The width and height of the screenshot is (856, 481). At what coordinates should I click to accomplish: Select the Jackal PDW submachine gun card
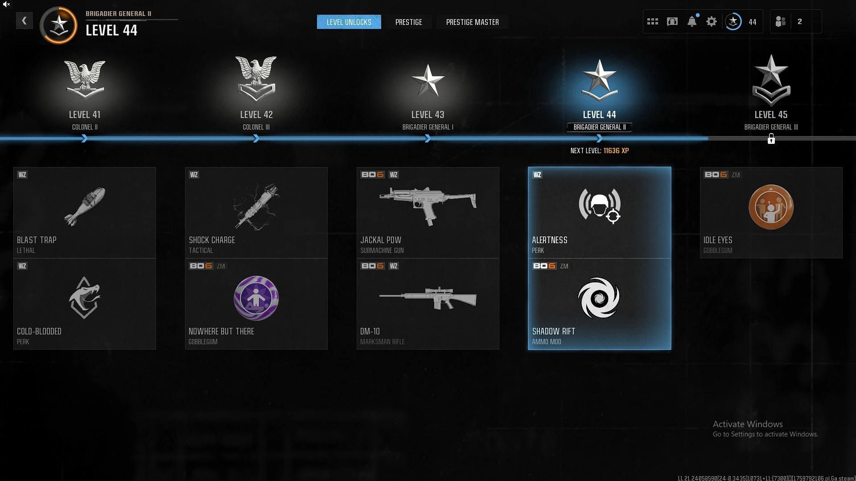tap(428, 212)
